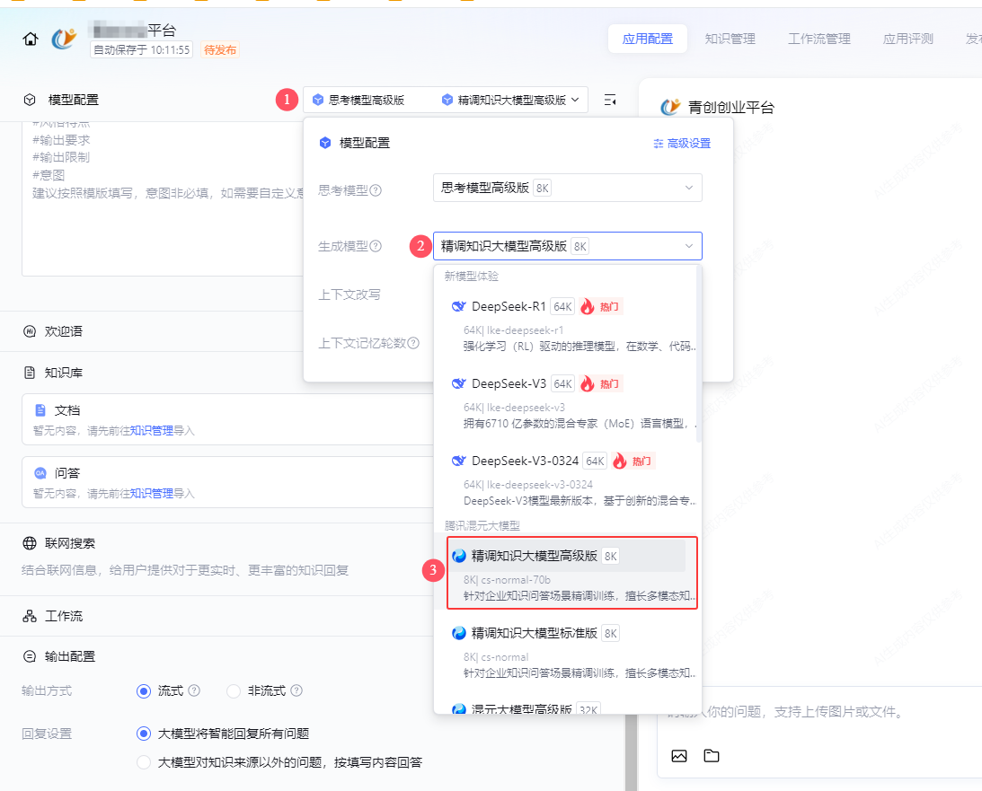The image size is (982, 791).
Task: Click the 上下文改写 label
Action: pos(349,294)
